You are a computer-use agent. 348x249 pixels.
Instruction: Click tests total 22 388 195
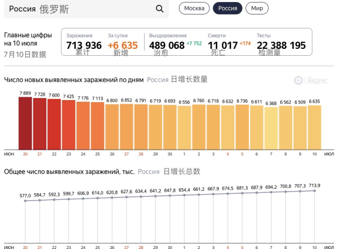pyautogui.click(x=281, y=45)
